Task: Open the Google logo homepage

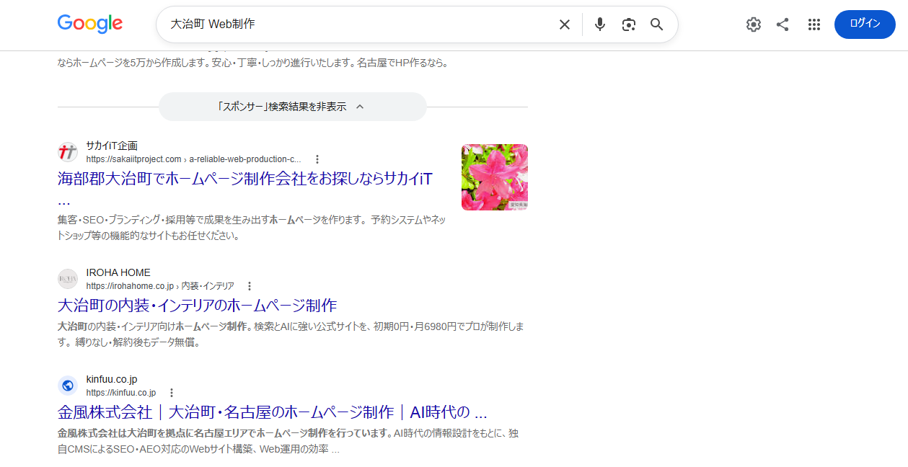Action: point(90,24)
